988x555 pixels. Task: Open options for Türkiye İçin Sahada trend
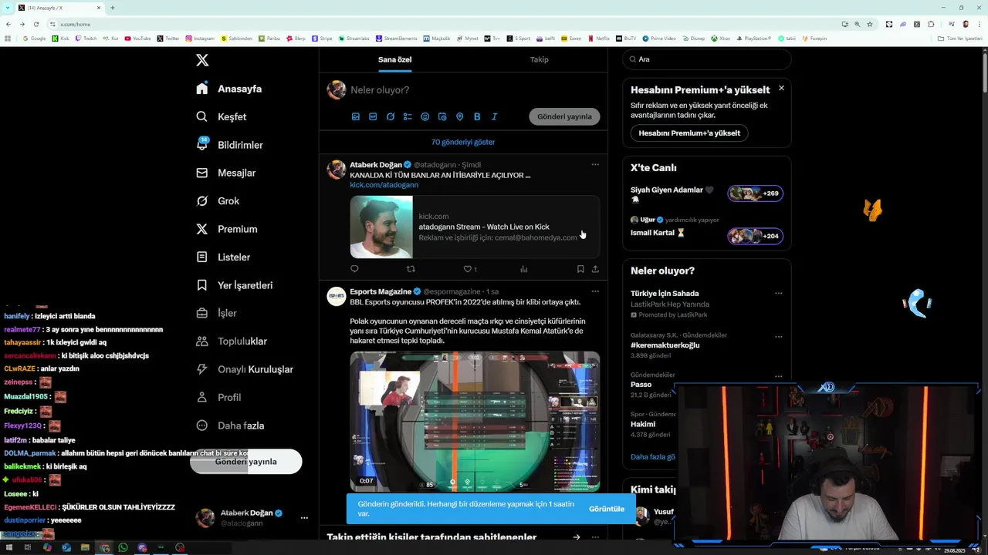tap(778, 293)
